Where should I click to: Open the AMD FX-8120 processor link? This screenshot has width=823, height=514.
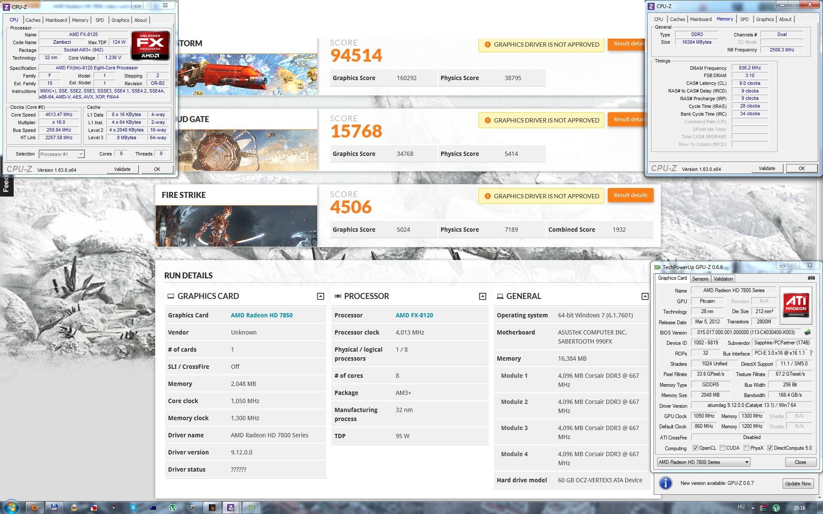[x=414, y=315]
